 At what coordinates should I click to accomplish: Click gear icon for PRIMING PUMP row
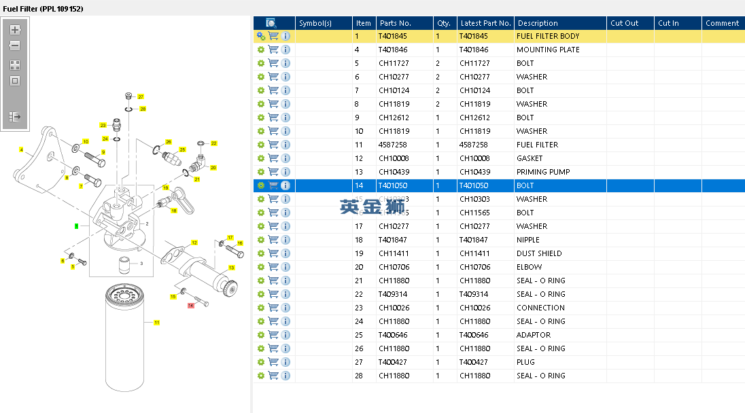click(x=261, y=172)
